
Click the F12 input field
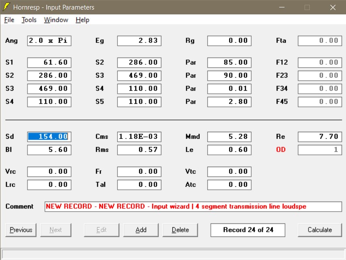click(320, 62)
